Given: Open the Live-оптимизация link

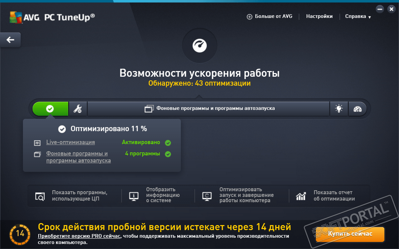Looking at the screenshot, I should pos(70,142).
